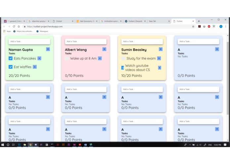Open File Explorer from taskbar

(x=25, y=145)
